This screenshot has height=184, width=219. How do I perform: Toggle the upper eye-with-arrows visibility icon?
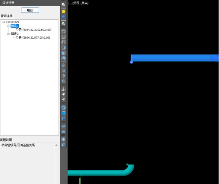click(64, 126)
